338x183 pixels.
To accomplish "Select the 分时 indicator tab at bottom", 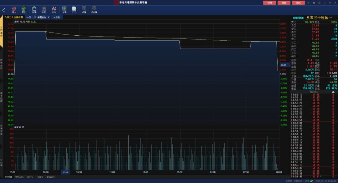I will click(x=9, y=177).
